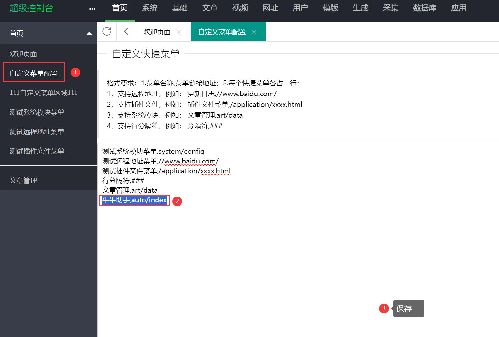
Task: Open 测试系统模块菜单 sidebar item
Action: (37, 112)
